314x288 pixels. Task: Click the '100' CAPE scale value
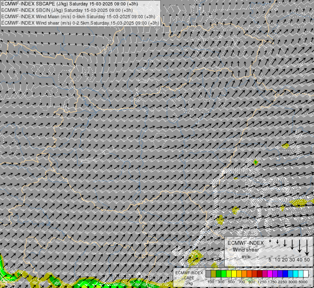(211, 282)
